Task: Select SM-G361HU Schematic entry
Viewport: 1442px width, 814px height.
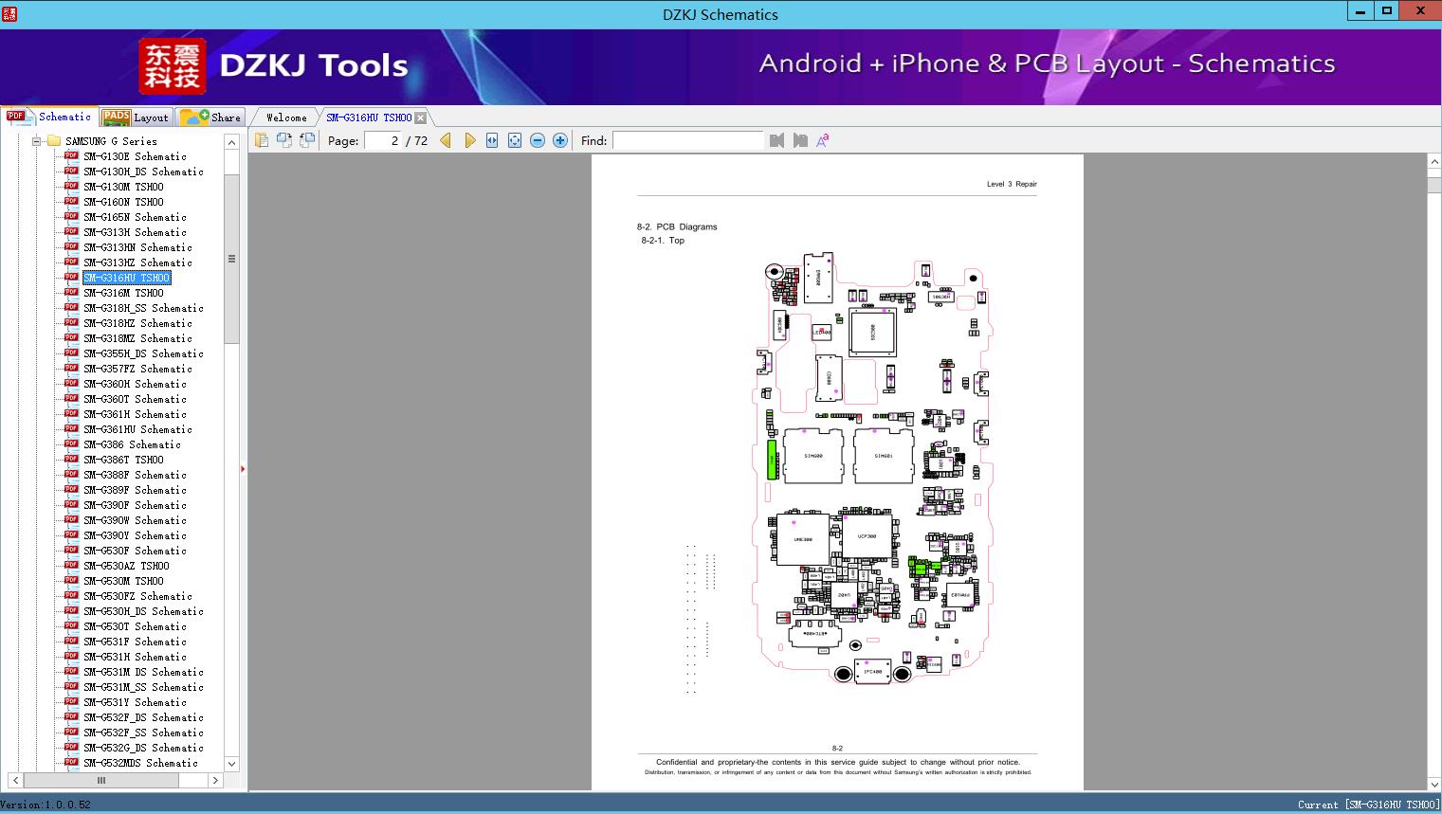Action: (137, 429)
